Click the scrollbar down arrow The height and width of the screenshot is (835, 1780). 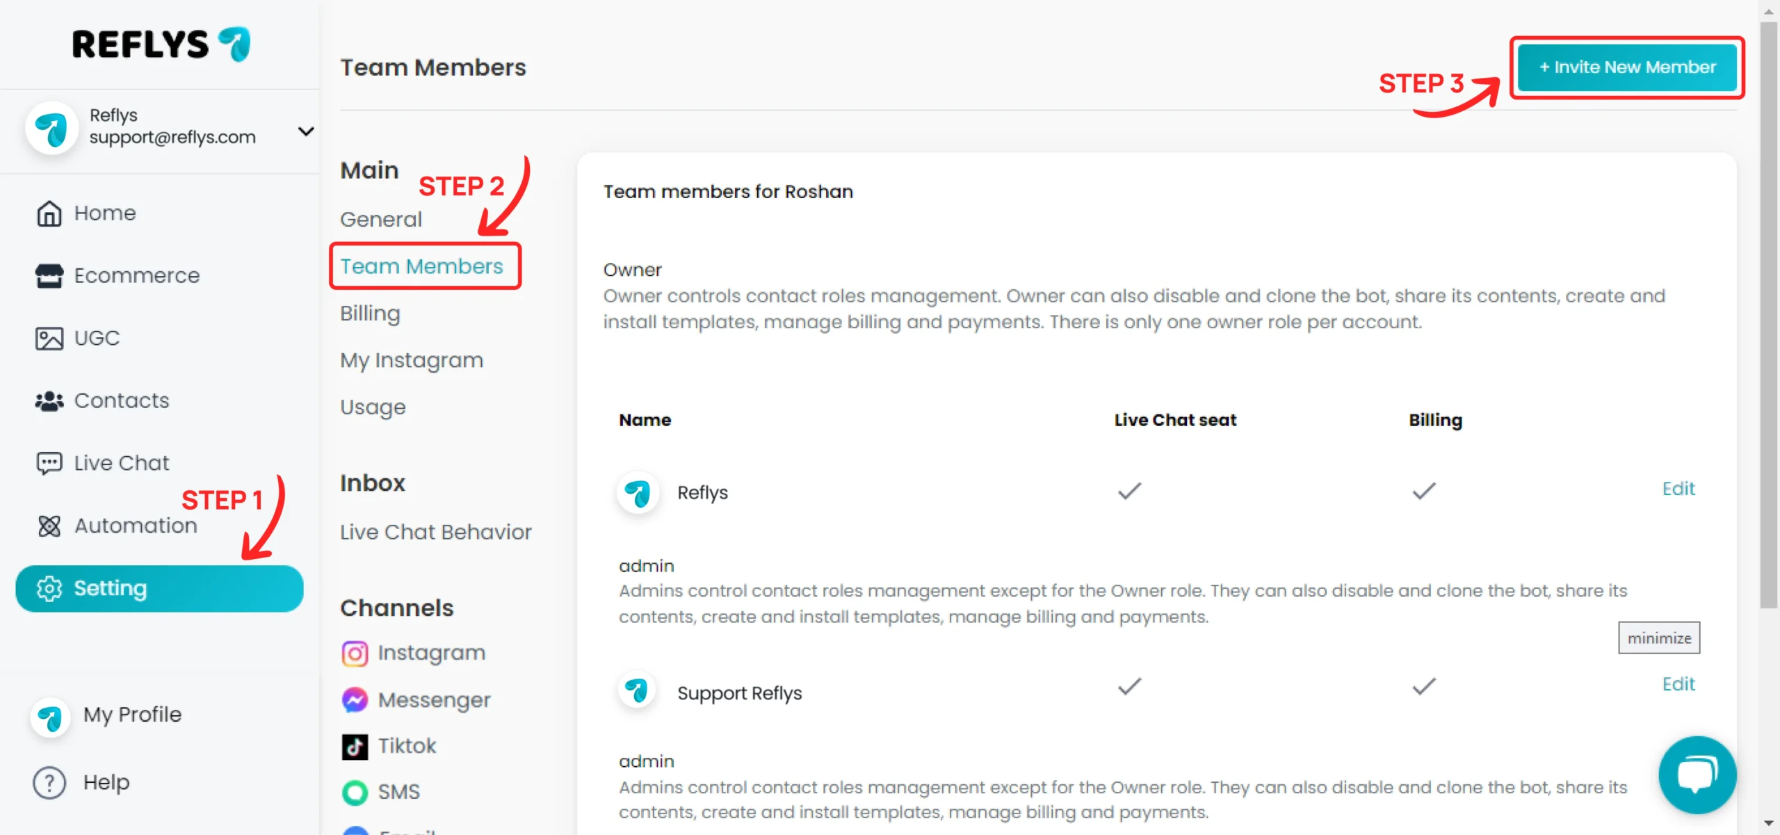pos(1769,825)
